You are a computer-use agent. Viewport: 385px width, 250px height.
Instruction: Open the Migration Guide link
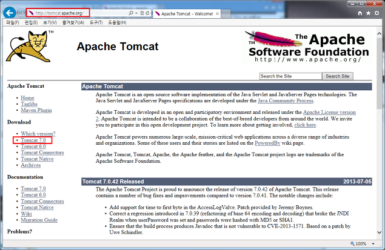click(39, 220)
